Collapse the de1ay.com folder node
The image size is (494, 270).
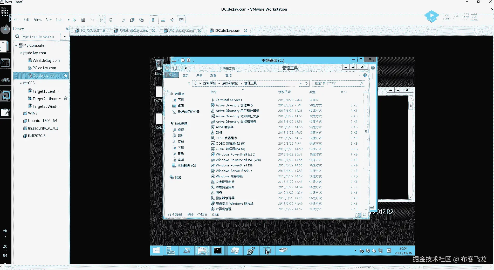coord(21,53)
